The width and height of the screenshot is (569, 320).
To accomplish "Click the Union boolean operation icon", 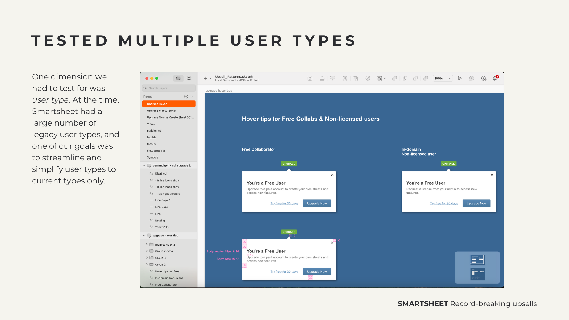I will click(x=394, y=78).
